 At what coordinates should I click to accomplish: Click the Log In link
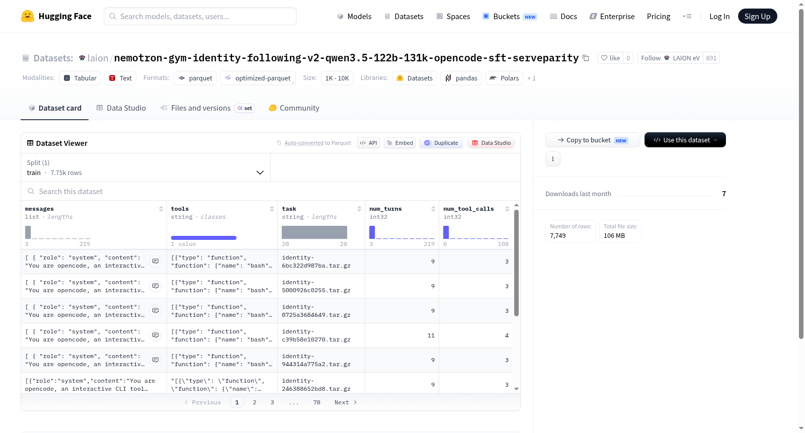tap(719, 16)
